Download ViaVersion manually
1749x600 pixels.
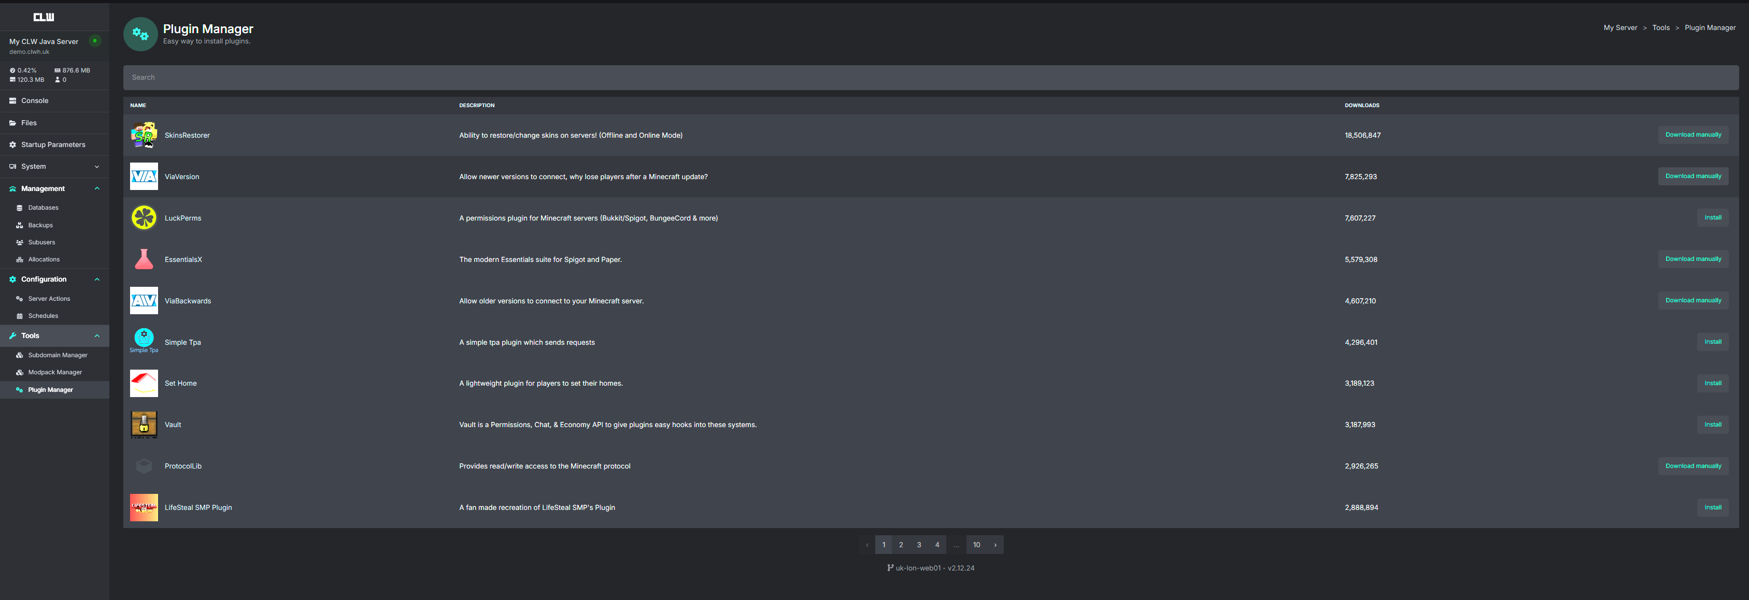1693,176
